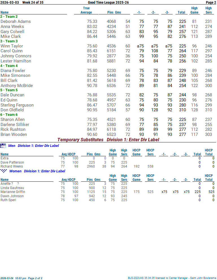Screen dimensions: 217x280
Task: Select the '5 - Team 5' heading
Action: (9, 90)
